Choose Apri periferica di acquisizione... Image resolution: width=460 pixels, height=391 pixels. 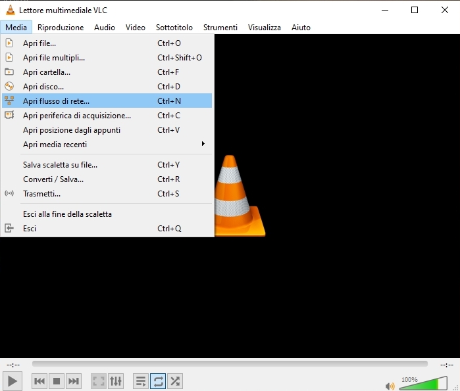(107, 116)
